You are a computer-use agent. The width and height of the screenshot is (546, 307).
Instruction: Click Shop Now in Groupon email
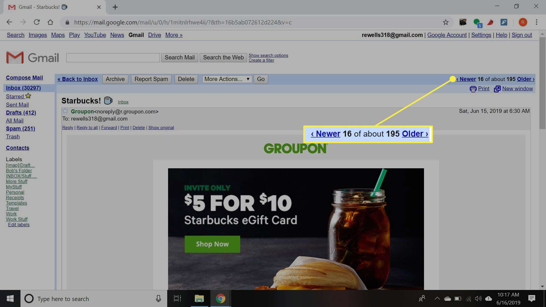(x=212, y=244)
